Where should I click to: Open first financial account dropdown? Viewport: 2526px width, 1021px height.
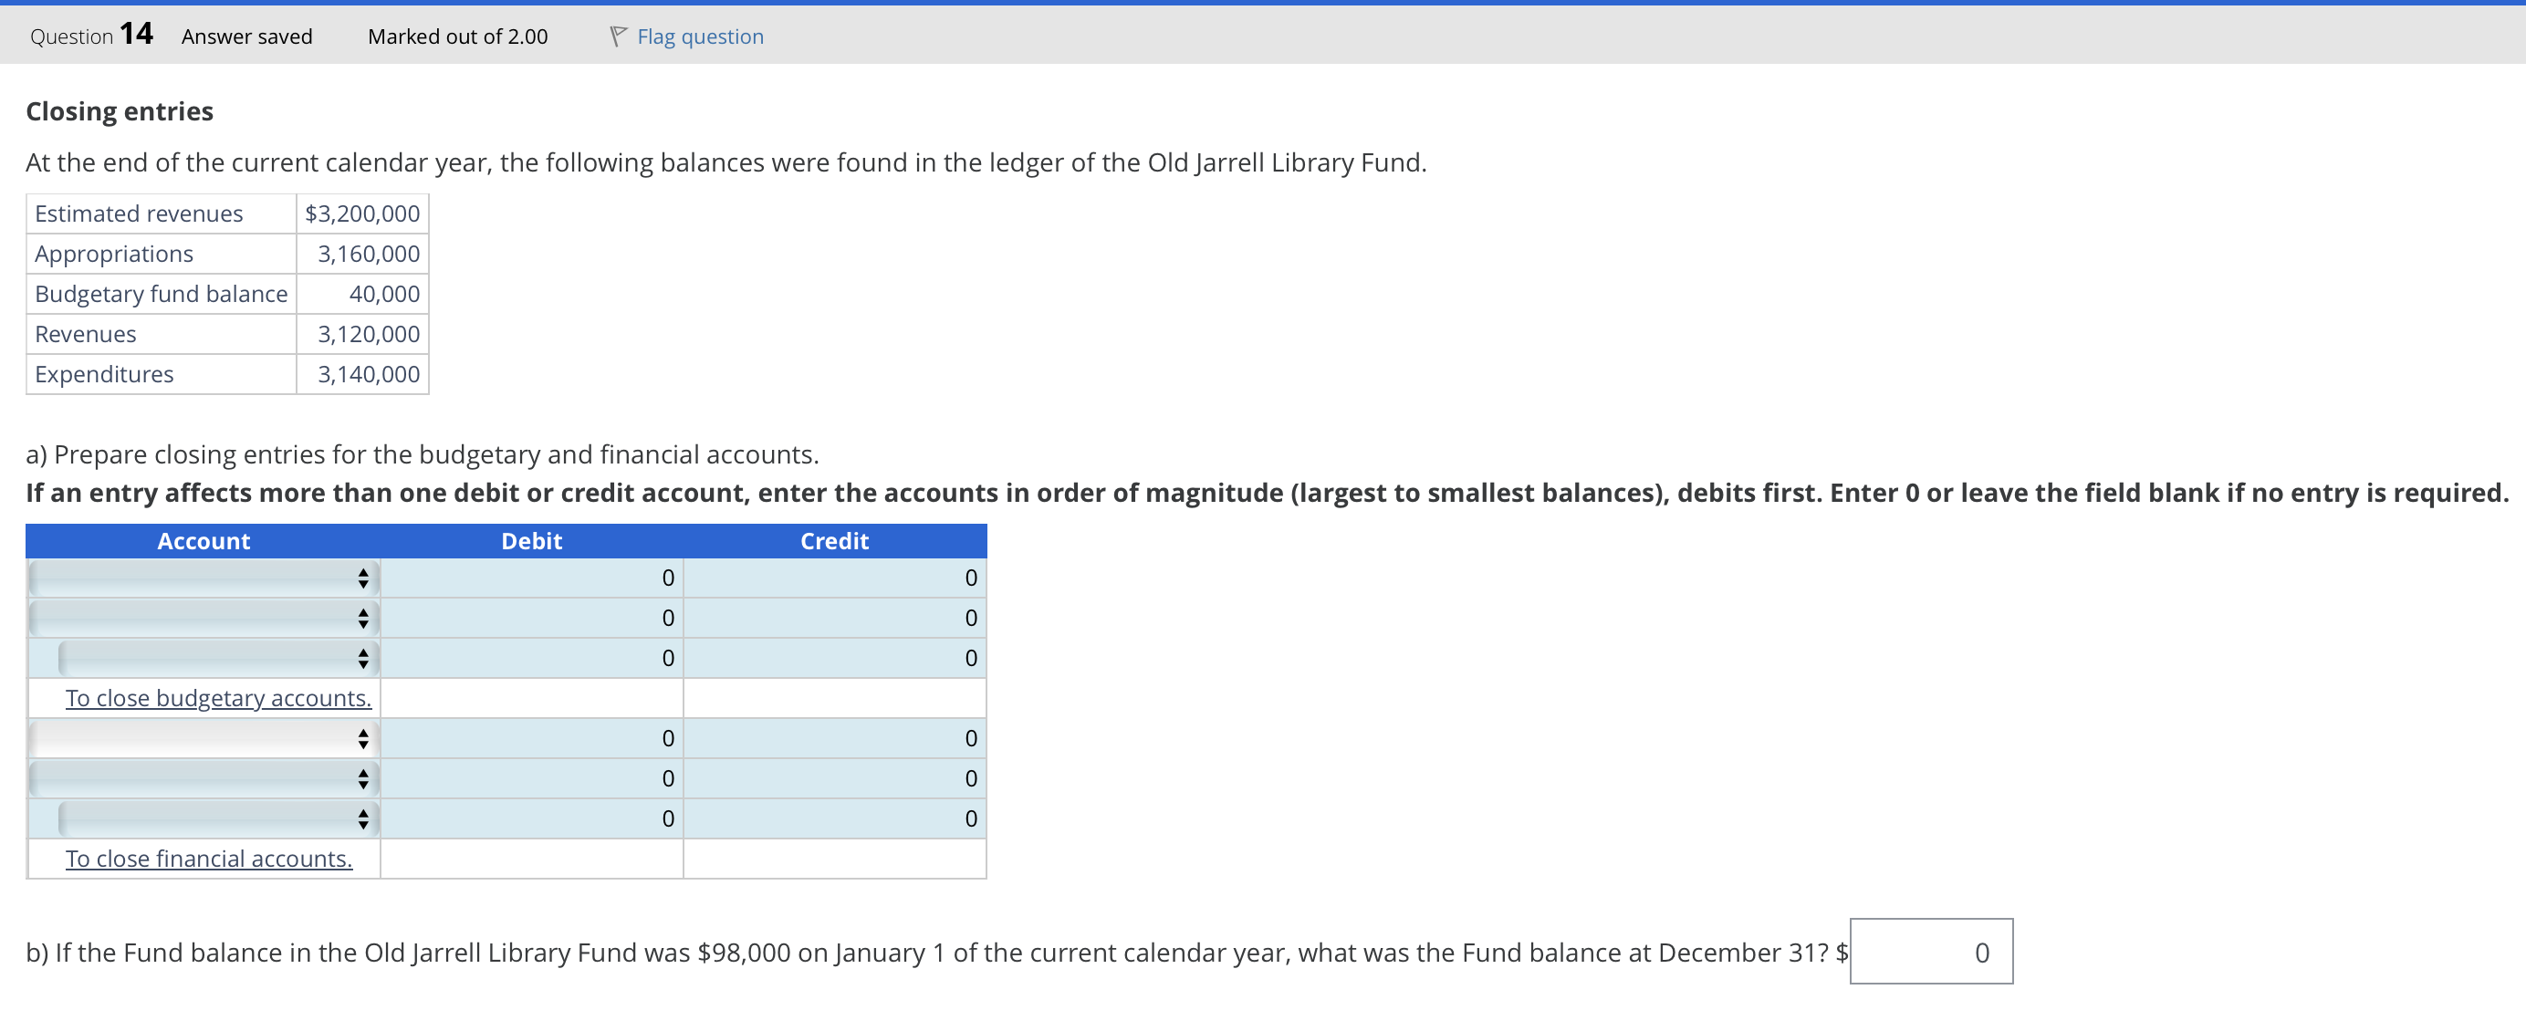(x=203, y=738)
